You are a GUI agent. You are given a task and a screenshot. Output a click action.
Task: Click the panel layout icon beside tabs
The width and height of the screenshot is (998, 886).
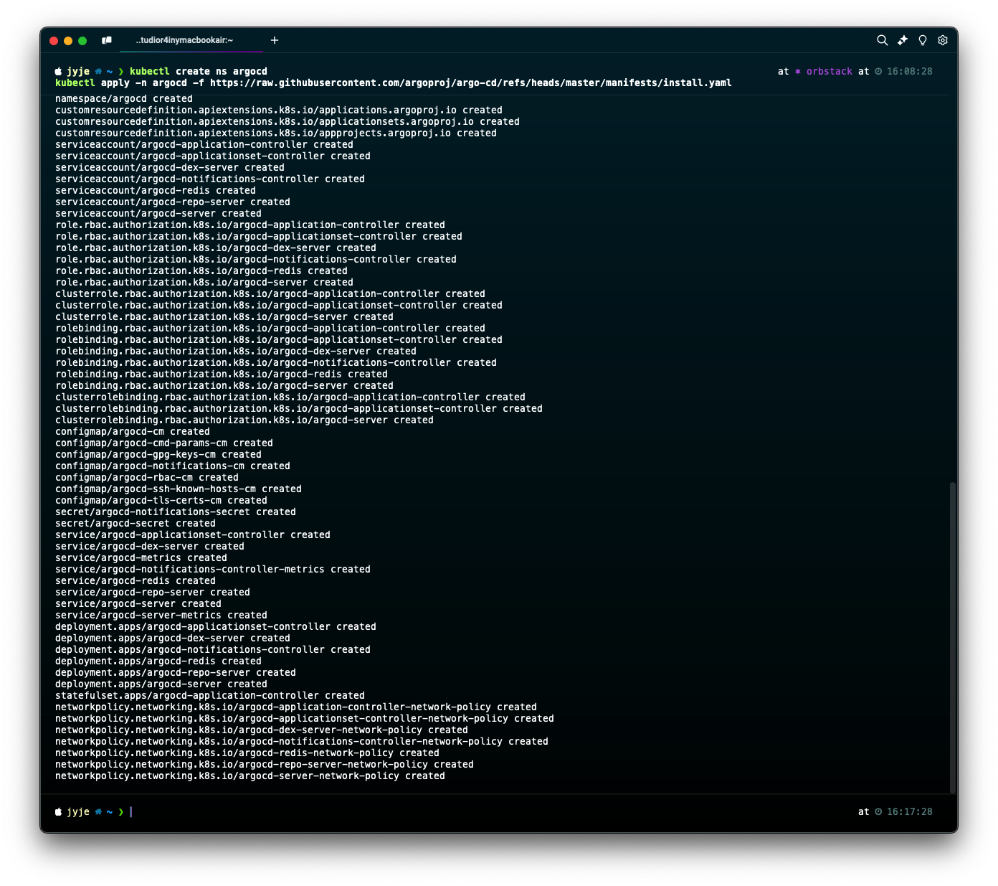click(107, 40)
